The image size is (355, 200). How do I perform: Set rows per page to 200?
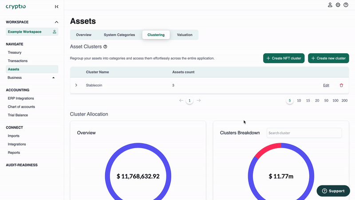(x=344, y=101)
